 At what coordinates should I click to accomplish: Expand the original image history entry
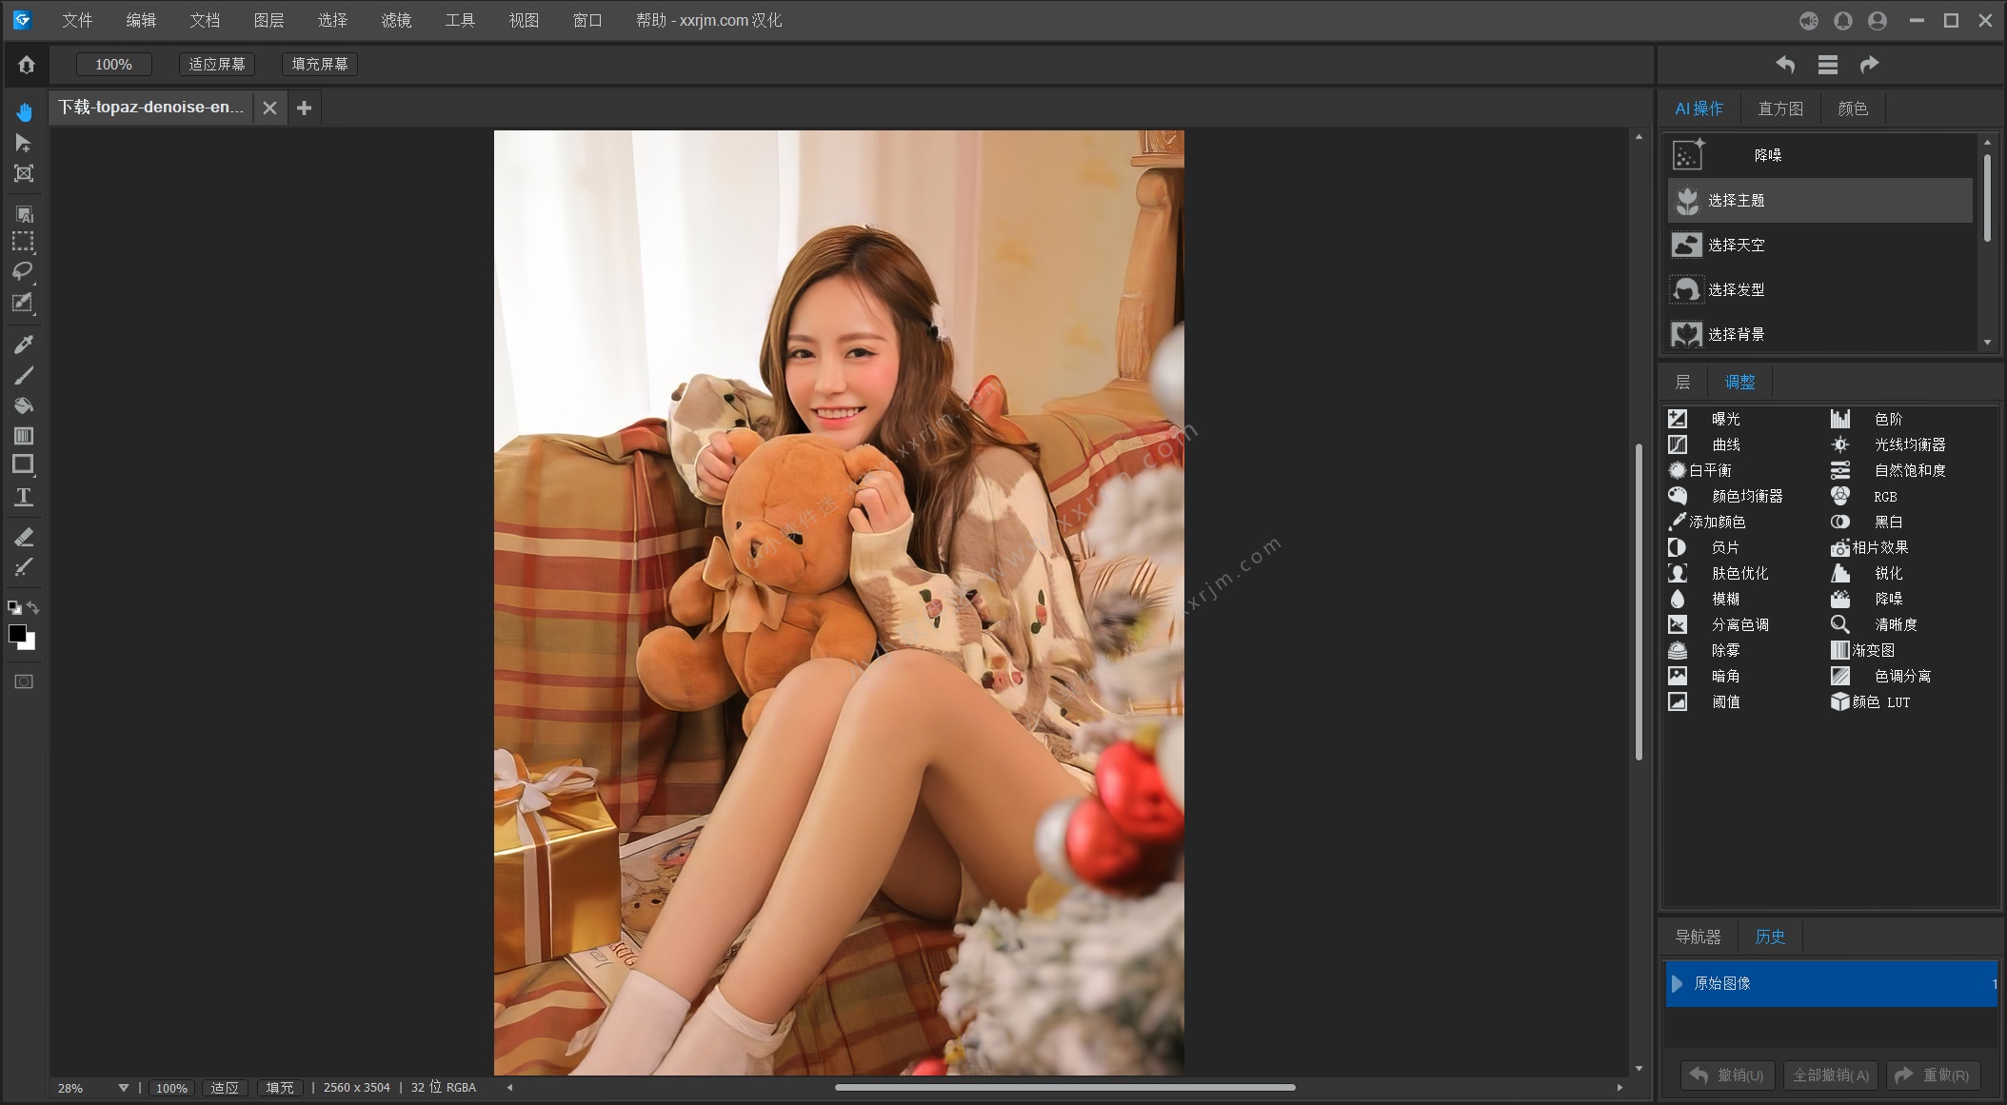1678,983
